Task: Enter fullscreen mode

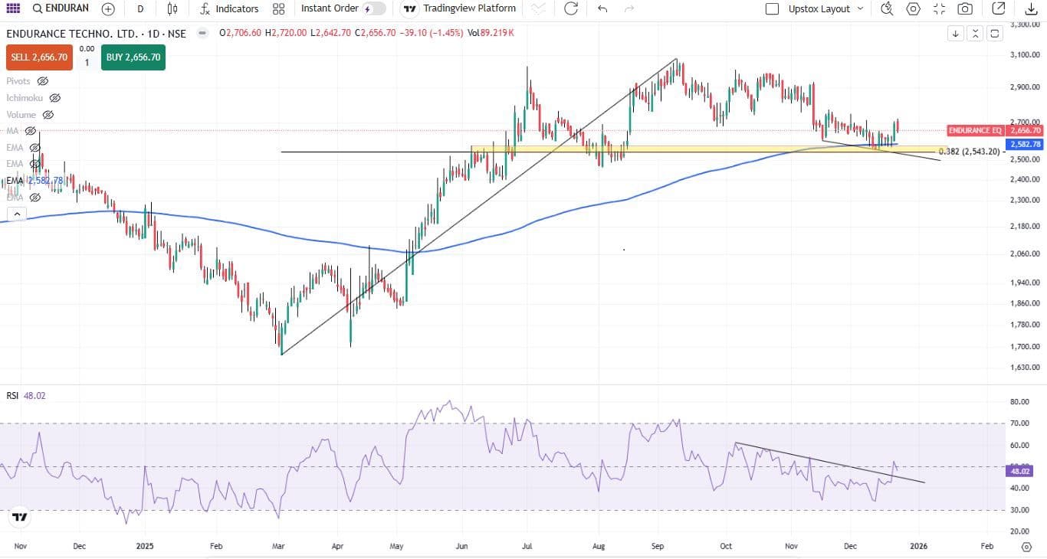Action: (x=939, y=8)
